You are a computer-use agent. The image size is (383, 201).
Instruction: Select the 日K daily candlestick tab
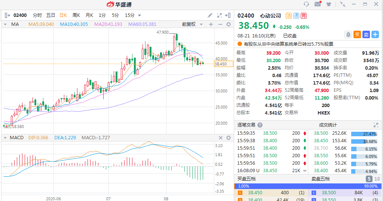63,15
